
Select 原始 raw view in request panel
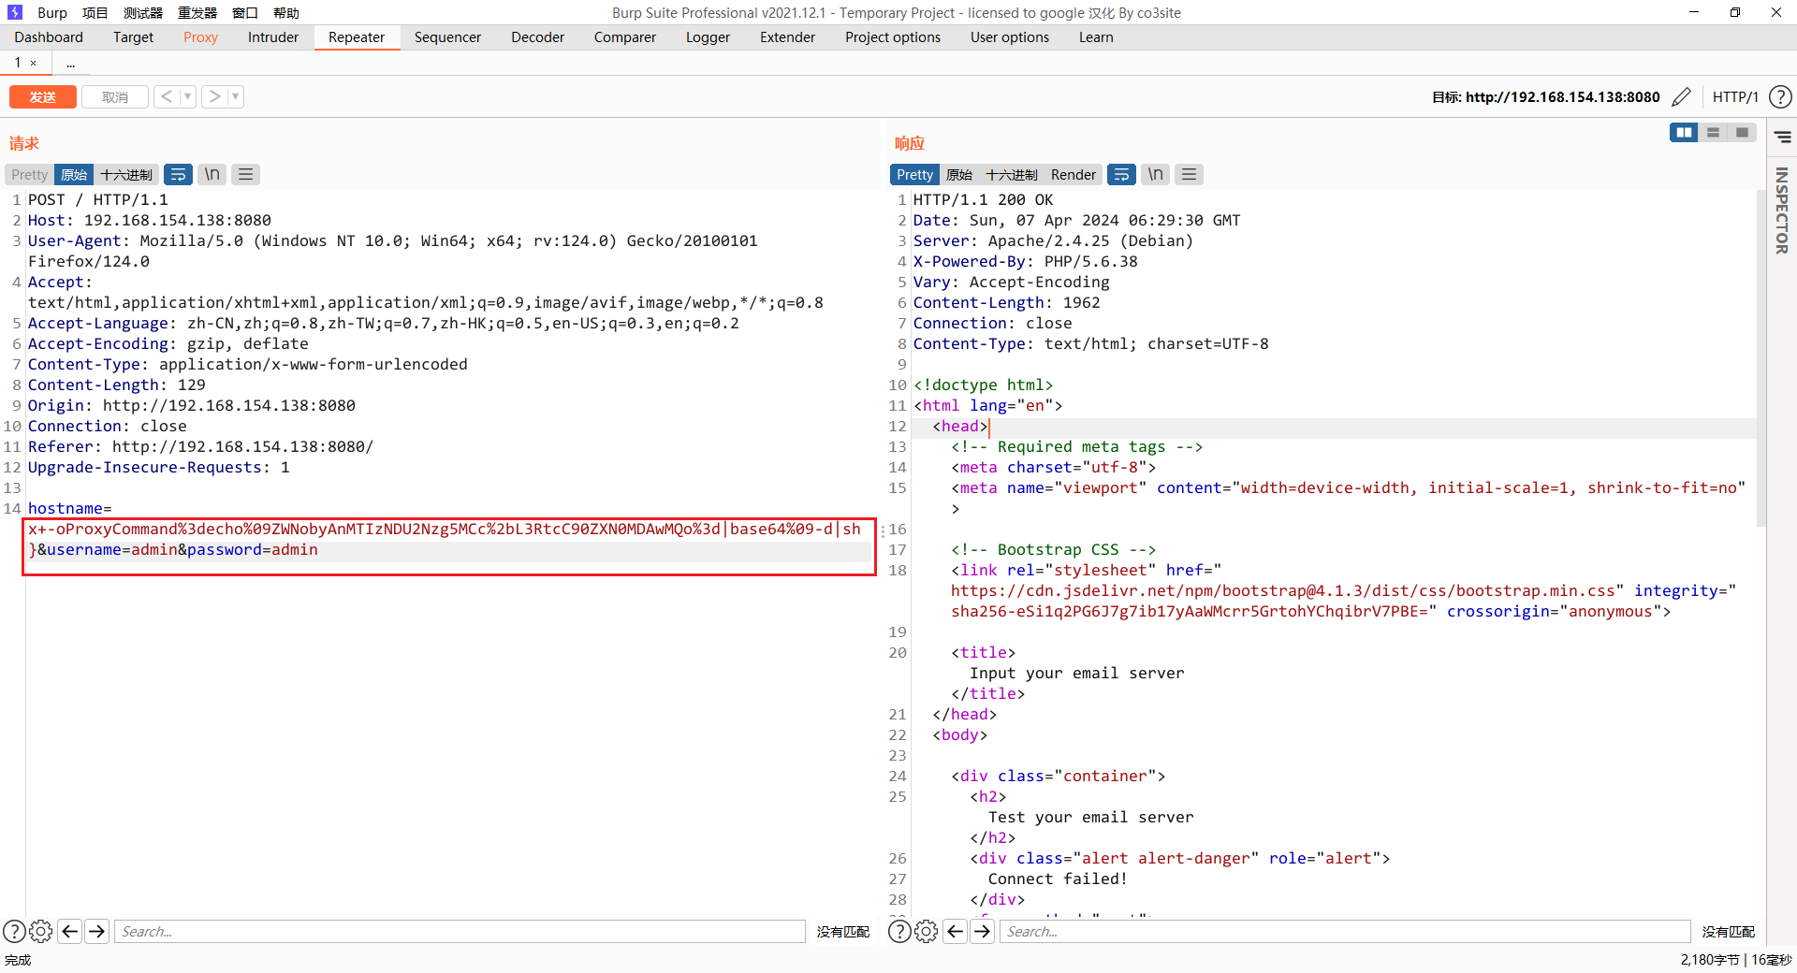pos(74,175)
